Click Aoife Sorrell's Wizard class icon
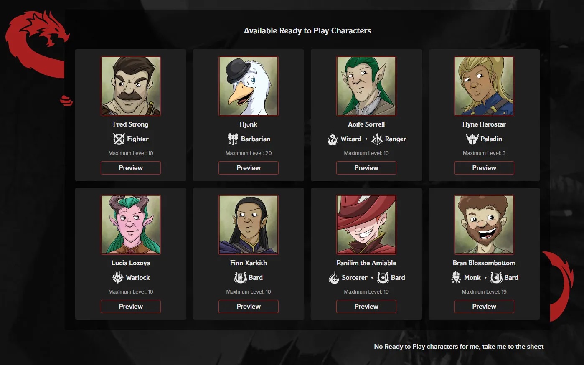Screen dimensions: 584x365 click(333, 139)
